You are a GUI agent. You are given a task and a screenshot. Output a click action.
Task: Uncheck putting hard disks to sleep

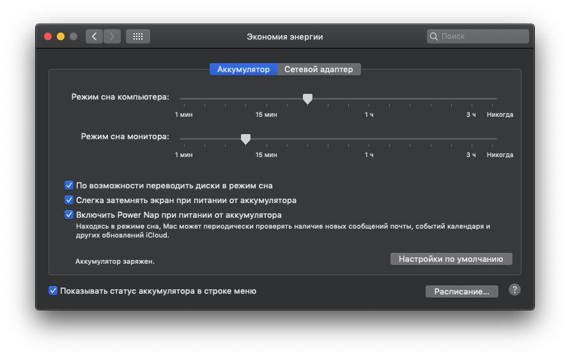pyautogui.click(x=69, y=185)
